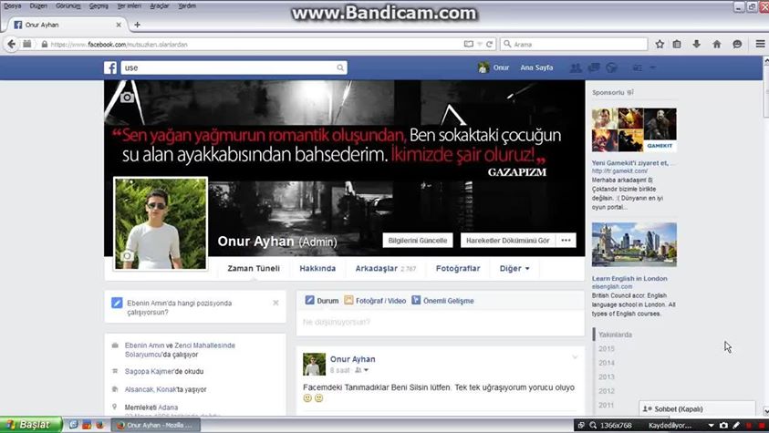Show bookmarks list icon in toolbar

click(677, 44)
